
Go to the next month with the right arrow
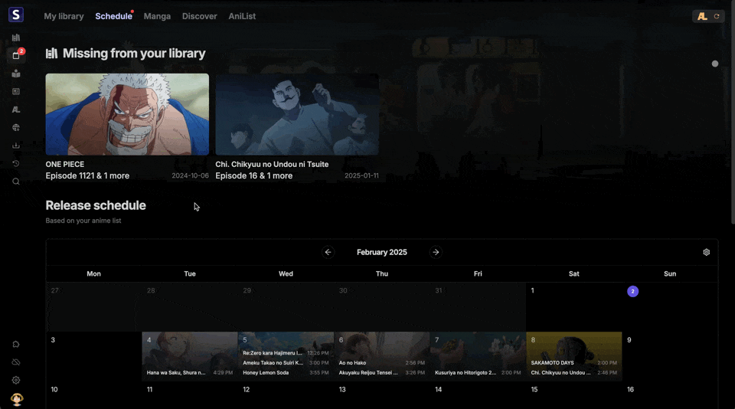tap(436, 252)
